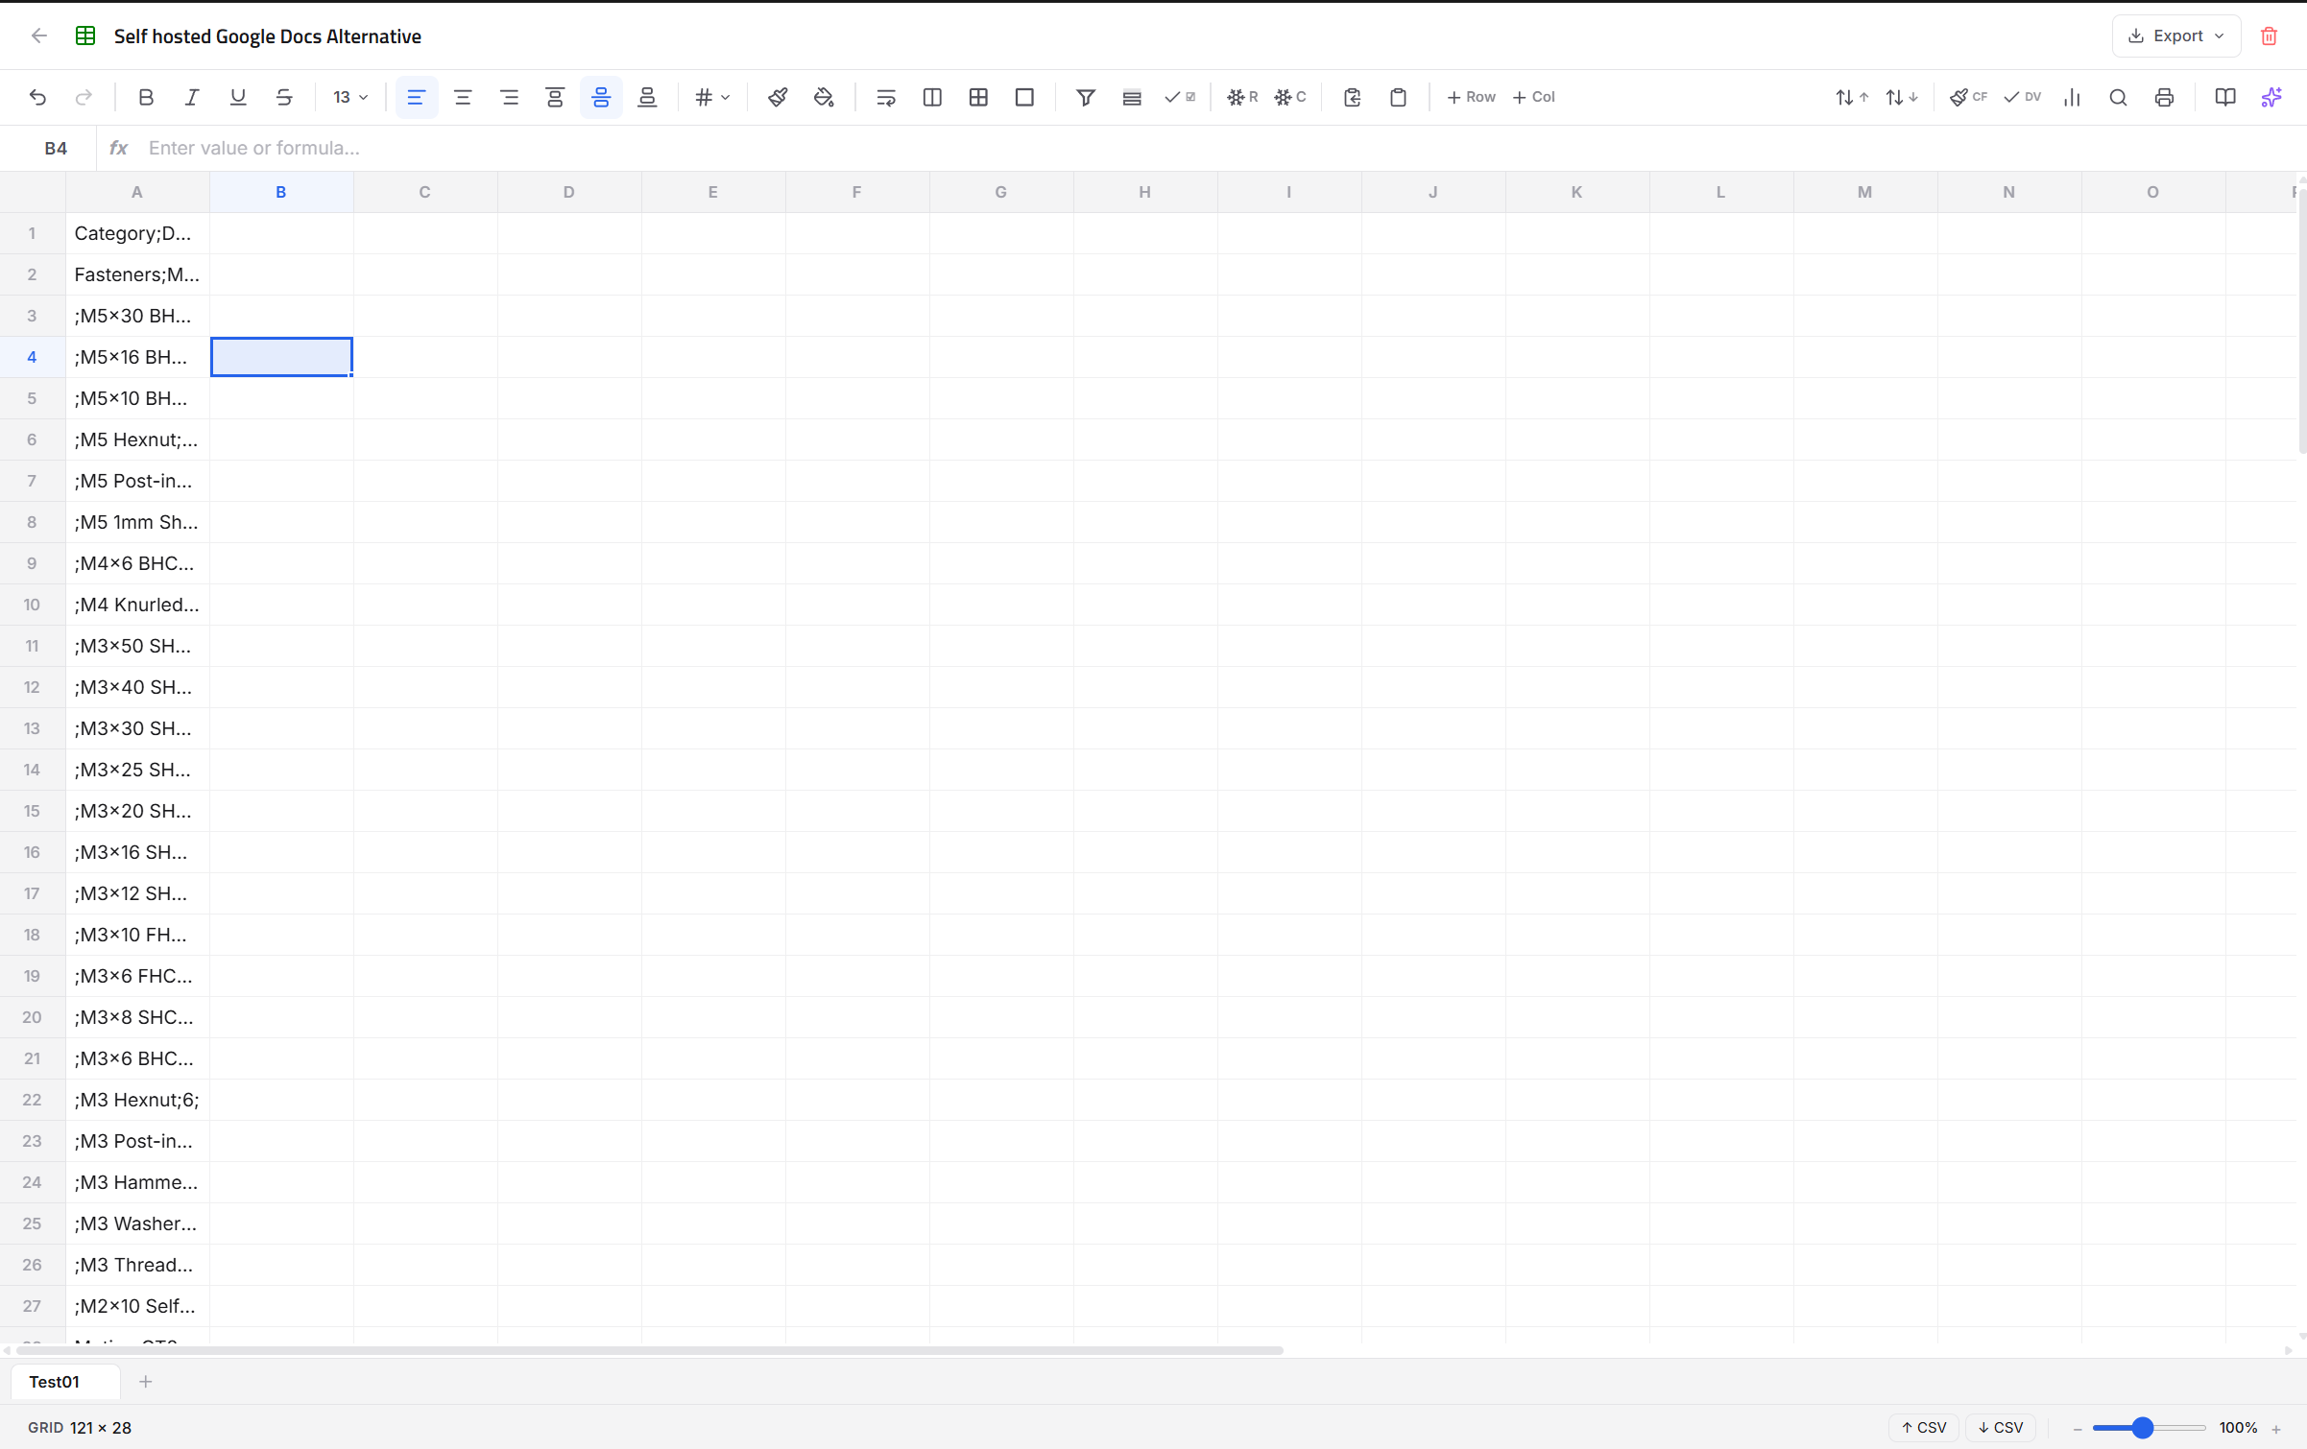
Task: Open the Export dropdown
Action: click(2175, 36)
